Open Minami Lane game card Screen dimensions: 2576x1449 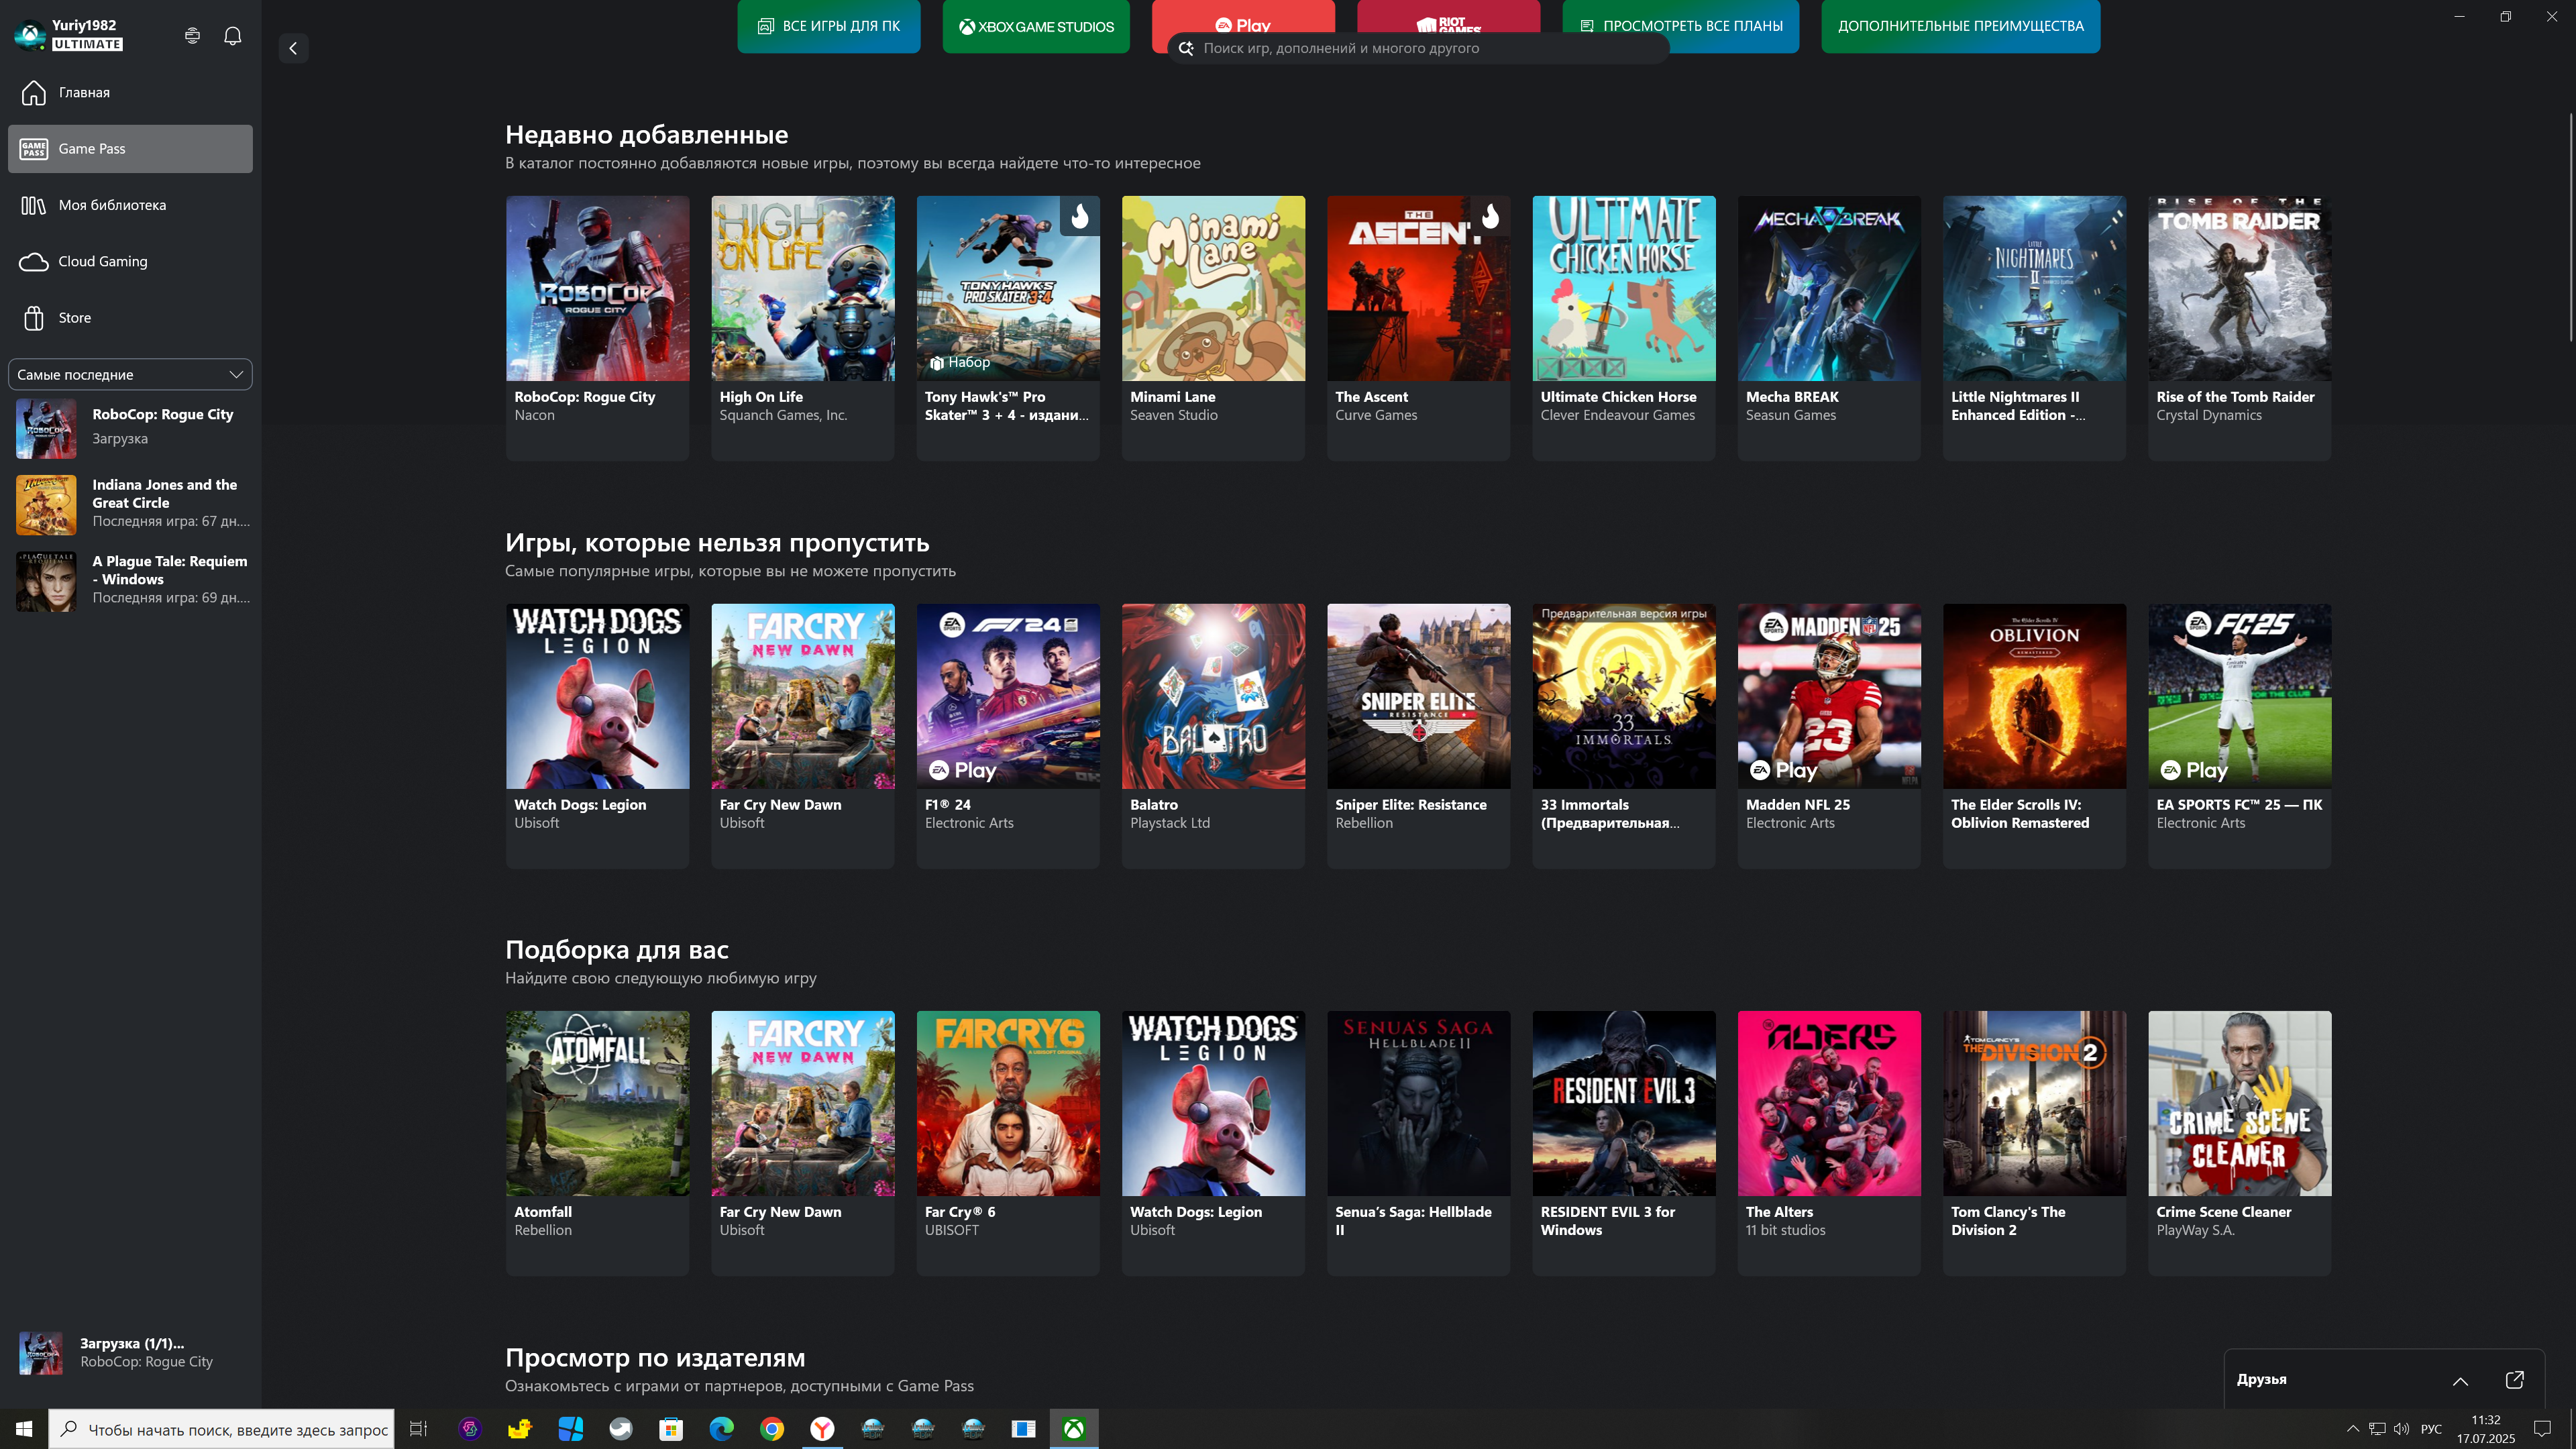(1213, 328)
